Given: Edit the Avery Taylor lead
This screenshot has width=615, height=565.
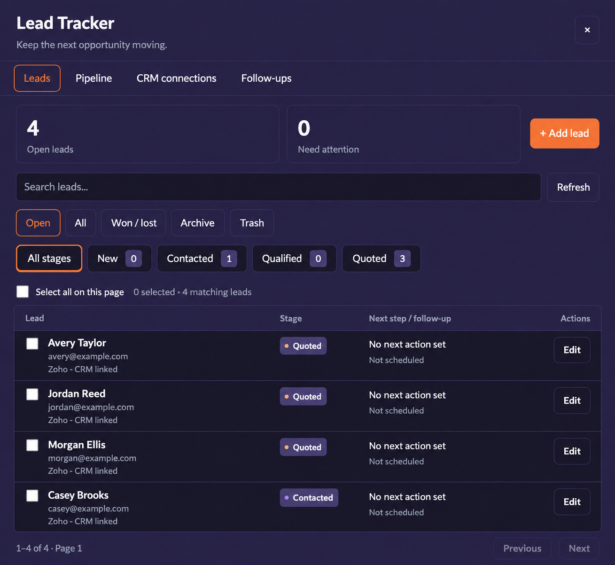Looking at the screenshot, I should [572, 350].
